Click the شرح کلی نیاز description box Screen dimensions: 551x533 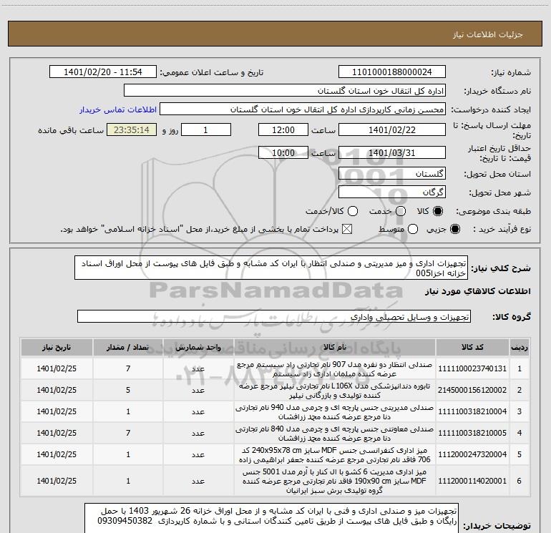click(x=271, y=268)
